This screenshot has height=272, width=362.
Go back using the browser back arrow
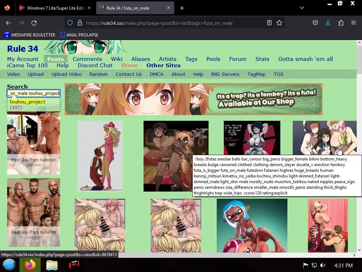(8, 23)
